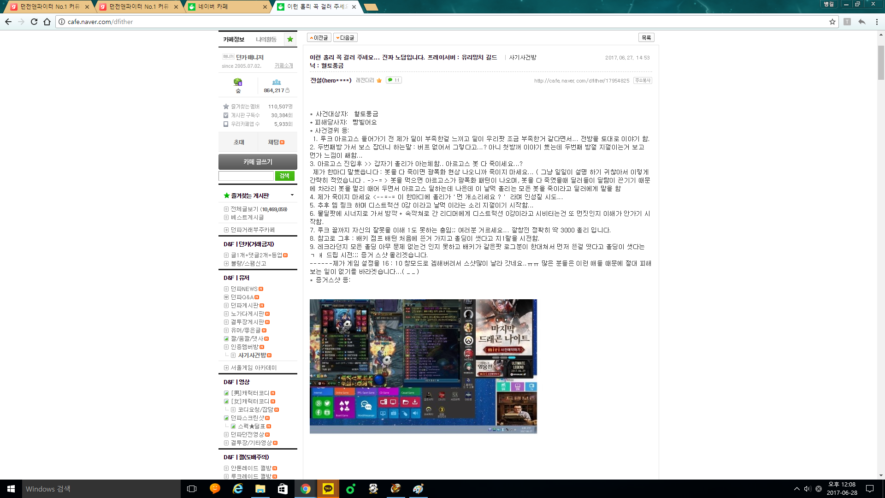Copy the post address with 주소복사

643,80
